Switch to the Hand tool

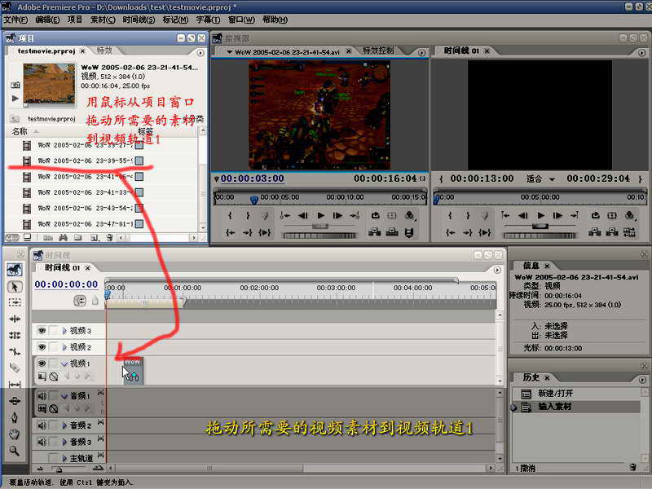15,434
